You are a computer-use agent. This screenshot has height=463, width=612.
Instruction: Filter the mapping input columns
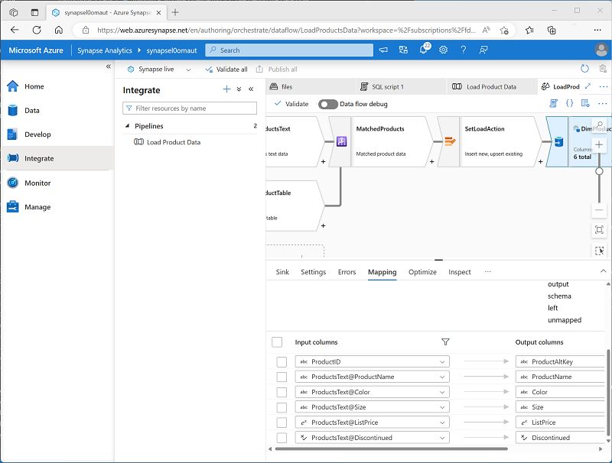445,342
